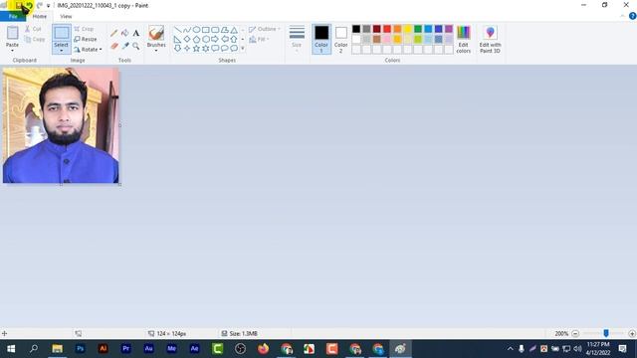Expand the Paste dropdown arrow
The image size is (637, 358).
tap(13, 51)
